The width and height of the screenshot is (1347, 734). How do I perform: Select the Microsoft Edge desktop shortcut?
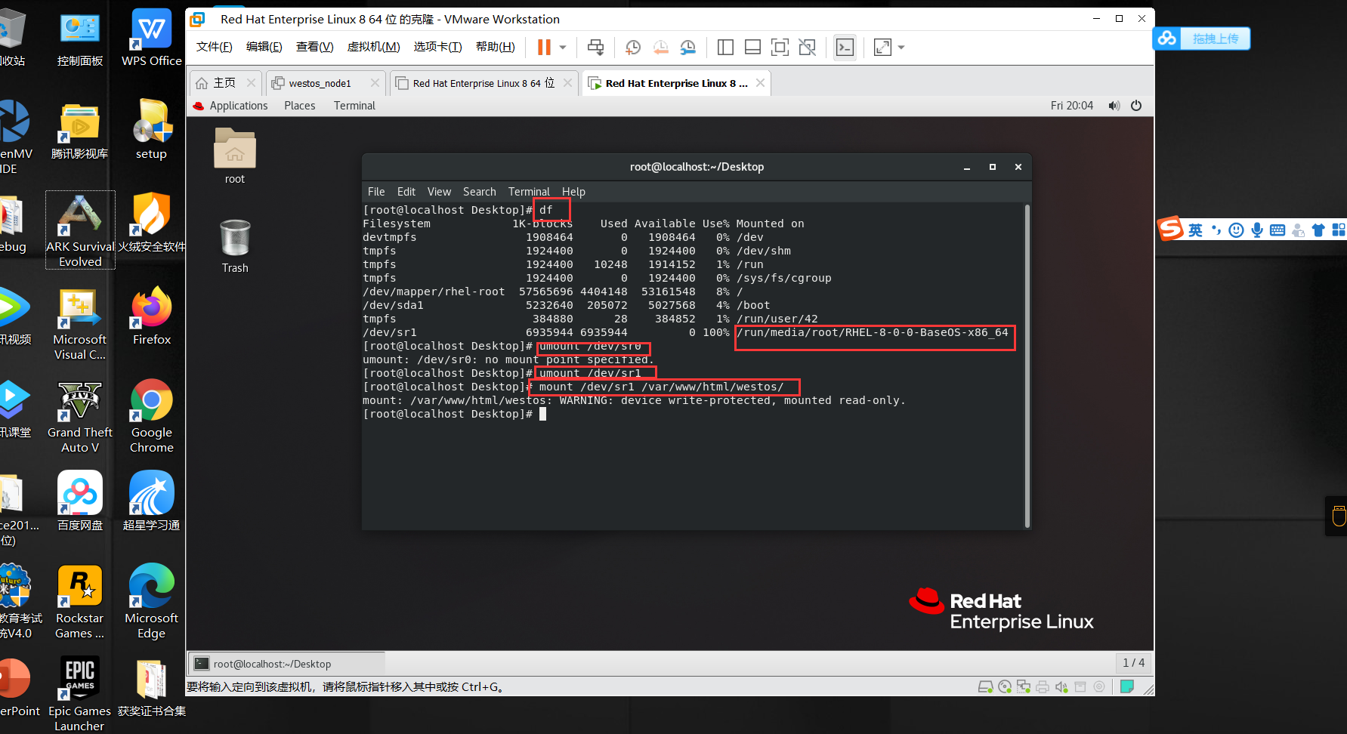pos(152,602)
